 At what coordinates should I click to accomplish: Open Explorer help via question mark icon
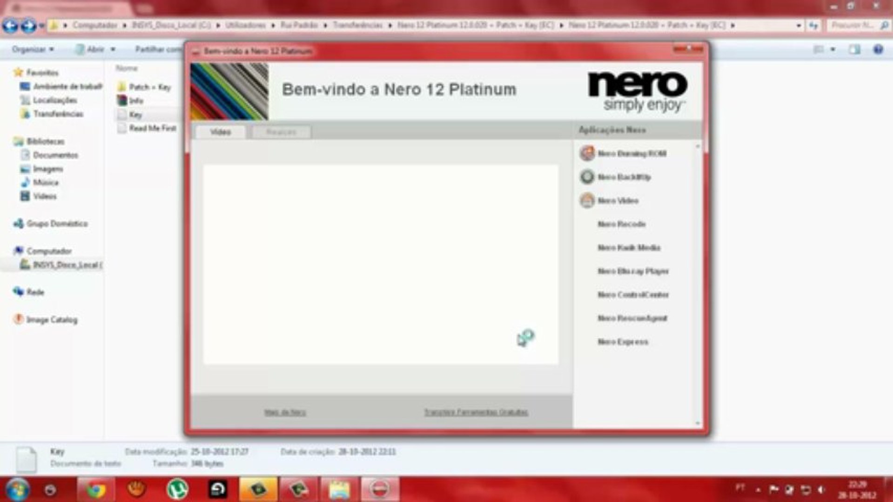[x=878, y=49]
